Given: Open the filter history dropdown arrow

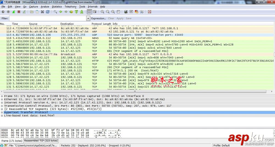Looking at the screenshot, I should point(88,18).
